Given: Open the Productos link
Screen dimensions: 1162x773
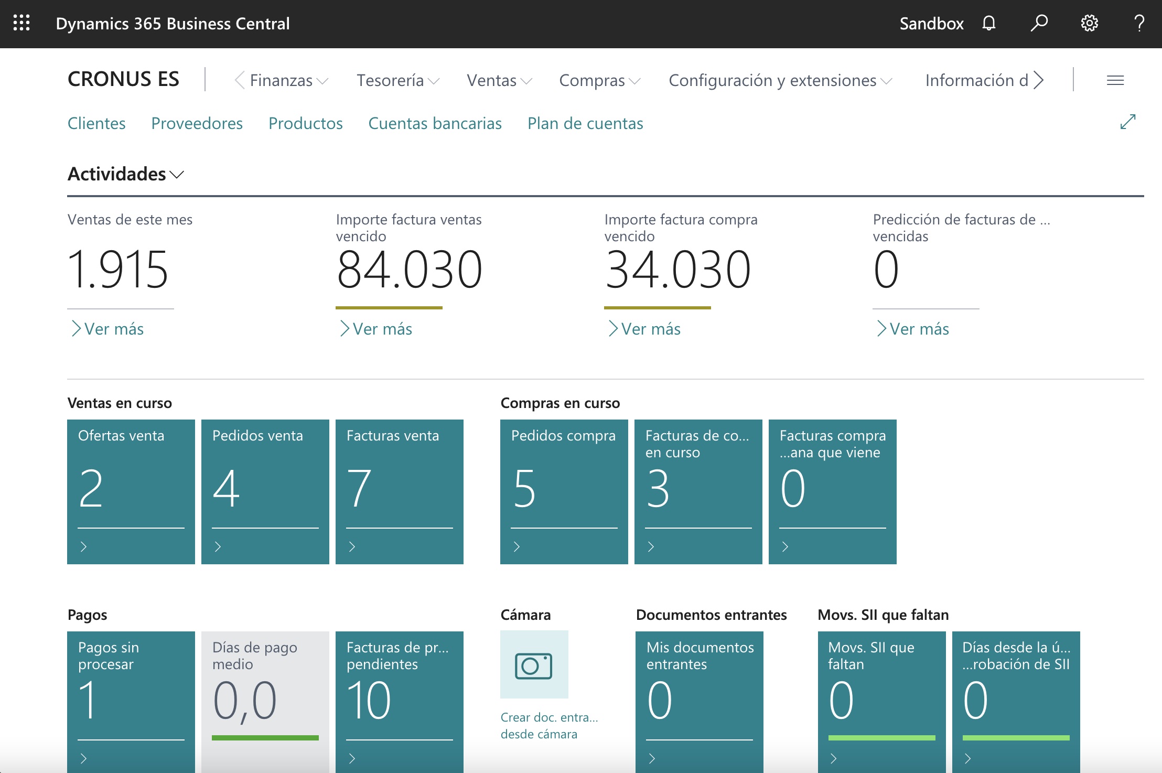Looking at the screenshot, I should (x=306, y=123).
